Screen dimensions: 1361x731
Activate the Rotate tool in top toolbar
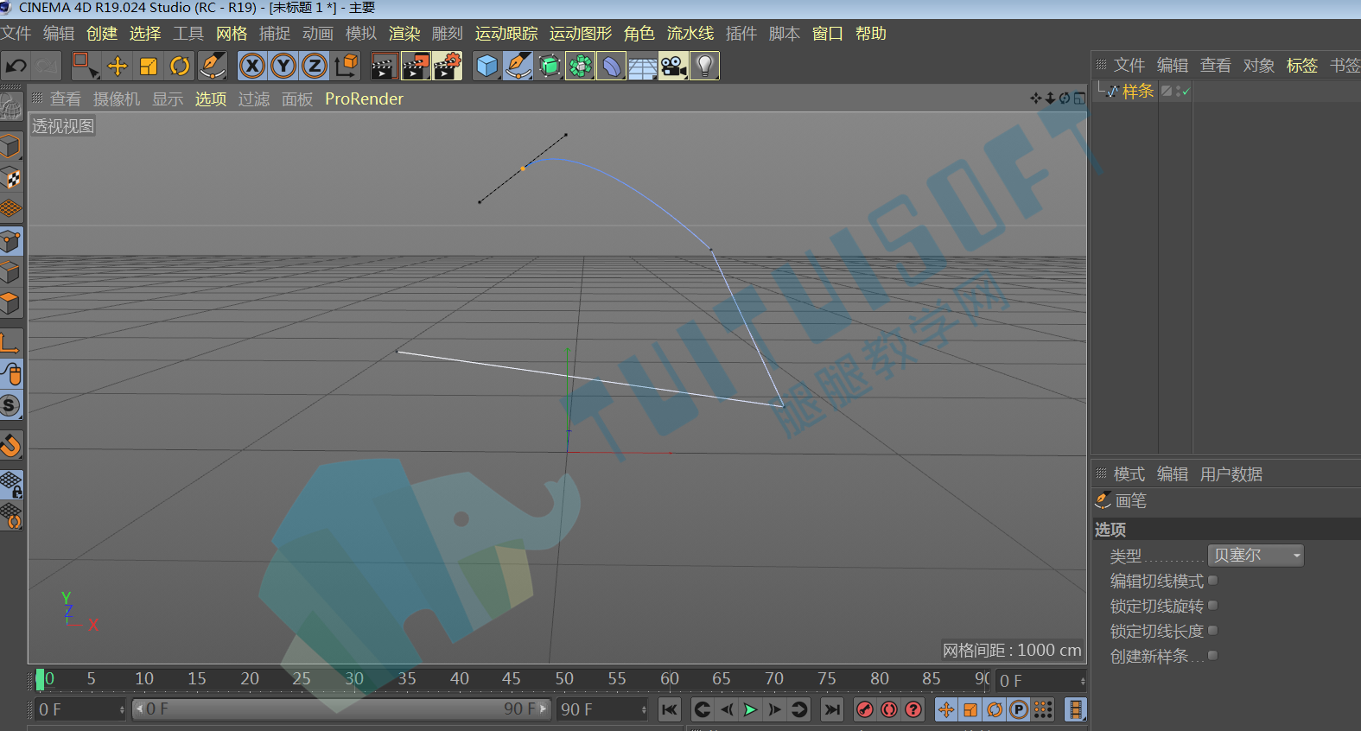(180, 66)
